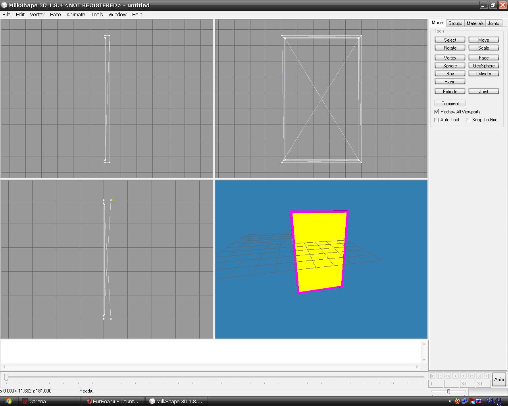The height and width of the screenshot is (406, 508).
Task: Jump to last animation frame
Action: click(487, 376)
